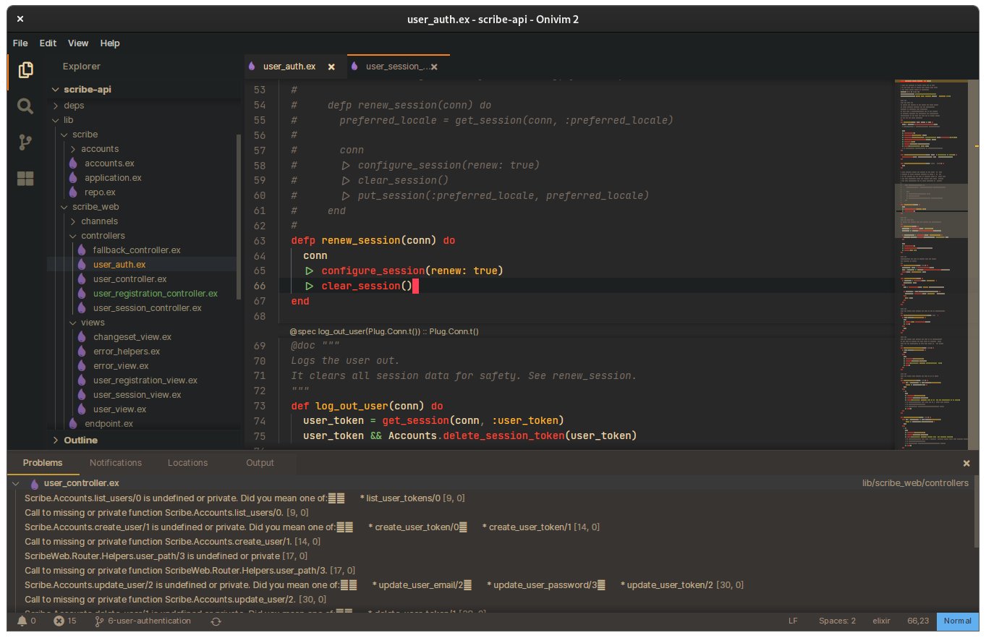Switch to the user_session editor tab
Viewport: 986px width, 638px height.
point(399,66)
